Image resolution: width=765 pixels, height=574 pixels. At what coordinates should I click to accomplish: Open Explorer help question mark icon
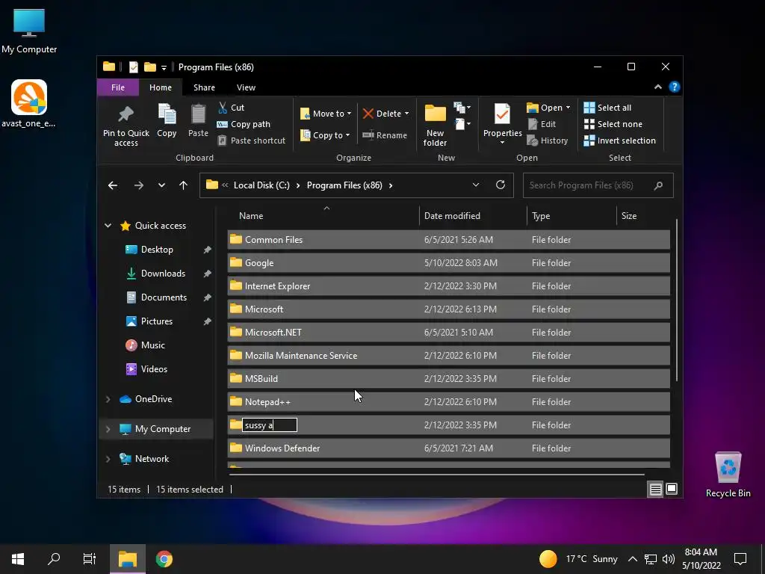point(675,87)
